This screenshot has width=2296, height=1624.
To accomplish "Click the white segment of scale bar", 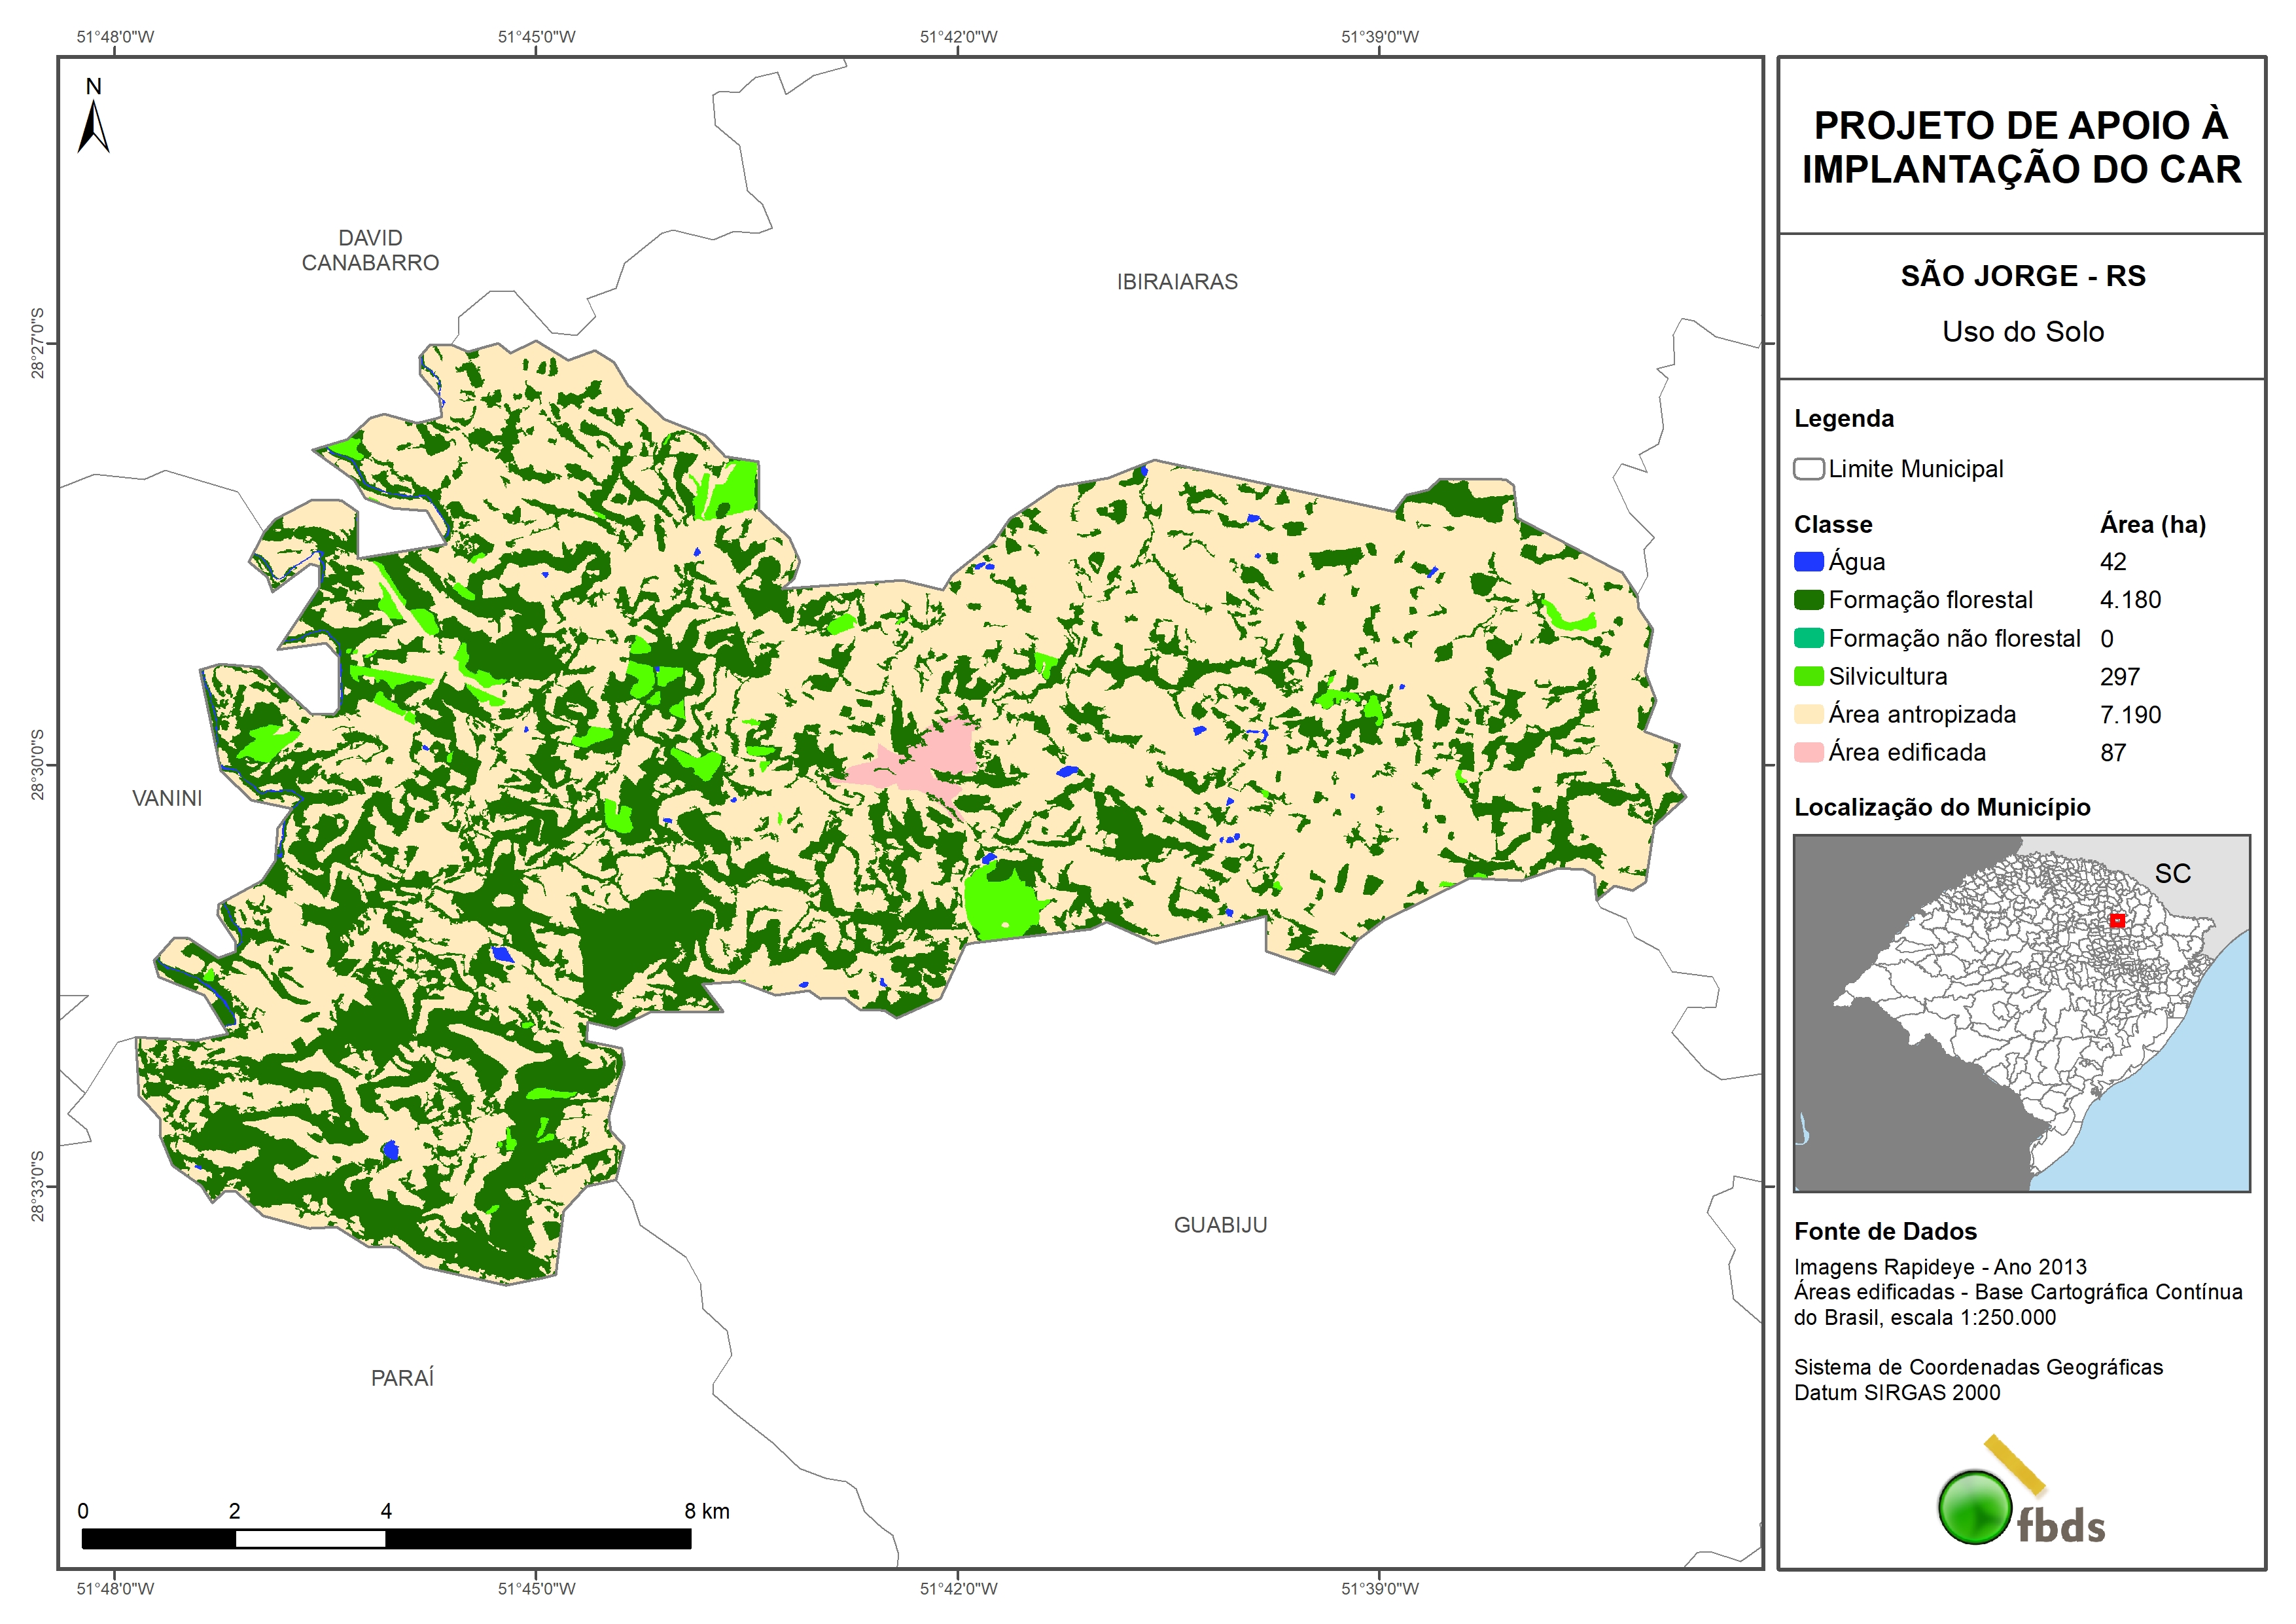I will [310, 1539].
